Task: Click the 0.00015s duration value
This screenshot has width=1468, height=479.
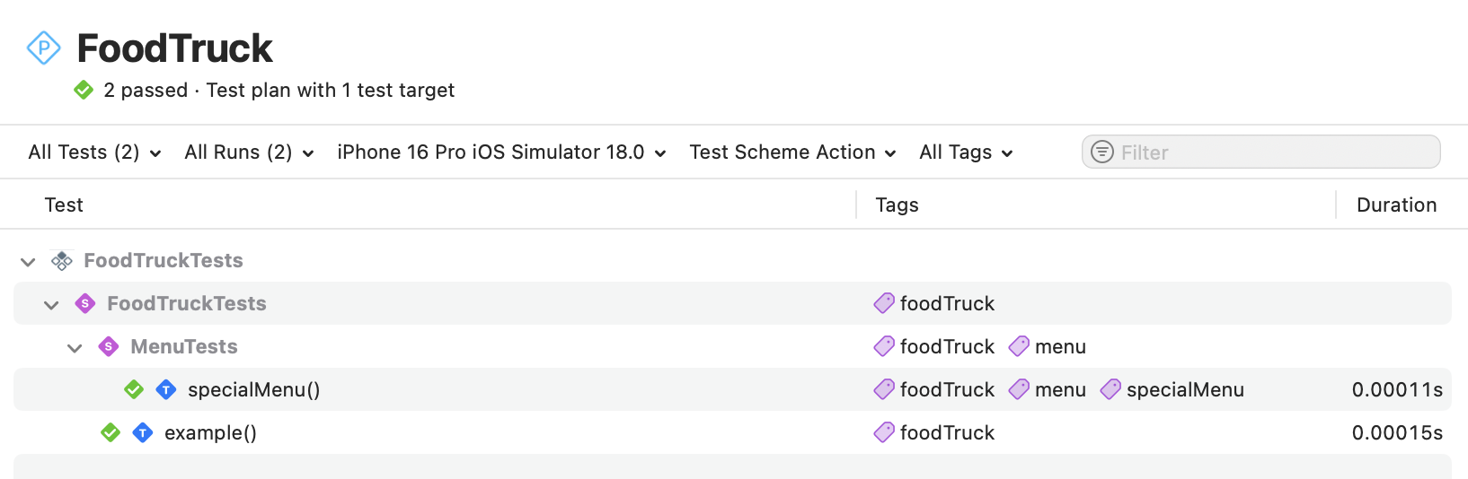Action: (1397, 433)
